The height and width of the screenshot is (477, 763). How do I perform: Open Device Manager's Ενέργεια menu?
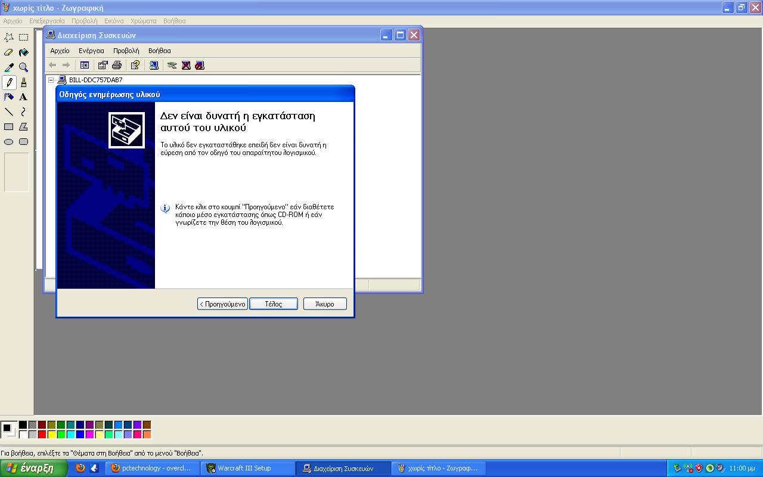click(91, 51)
